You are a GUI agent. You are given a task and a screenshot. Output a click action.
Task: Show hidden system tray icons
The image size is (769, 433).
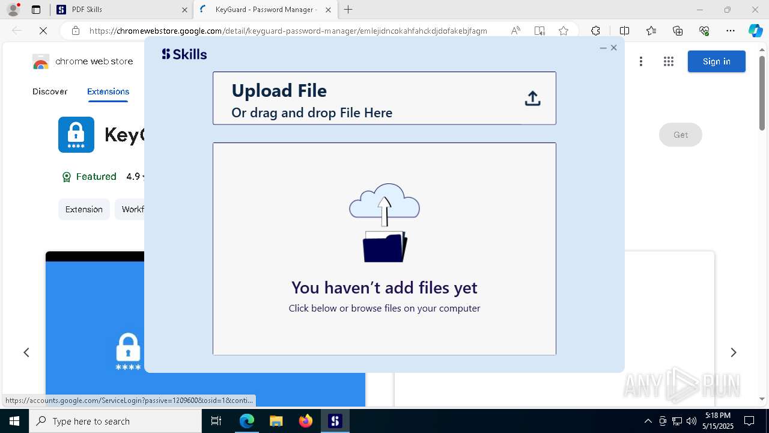tap(648, 421)
